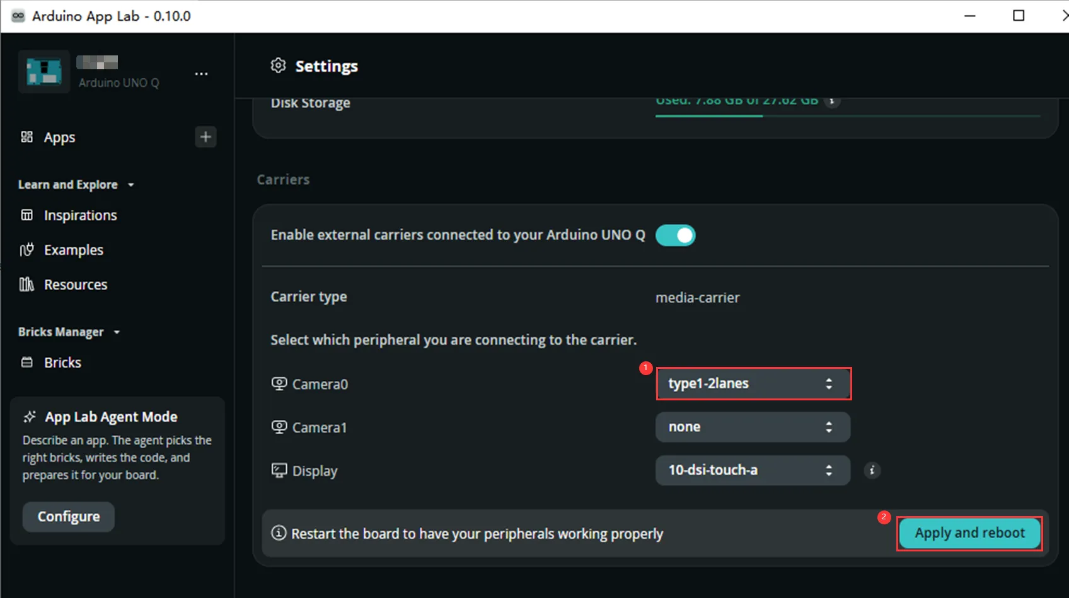This screenshot has height=598, width=1069.
Task: Click the restart notice info icon
Action: click(279, 533)
